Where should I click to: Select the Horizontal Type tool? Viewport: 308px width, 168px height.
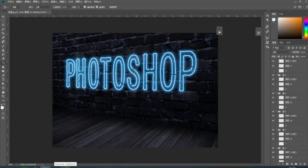pyautogui.click(x=3, y=79)
